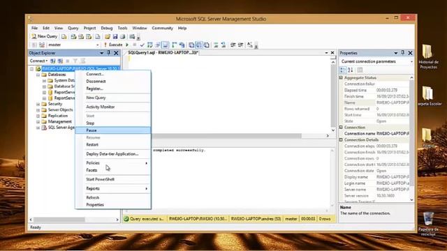This screenshot has height=251, width=447.
Task: Close the Properties panel
Action: [x=410, y=53]
